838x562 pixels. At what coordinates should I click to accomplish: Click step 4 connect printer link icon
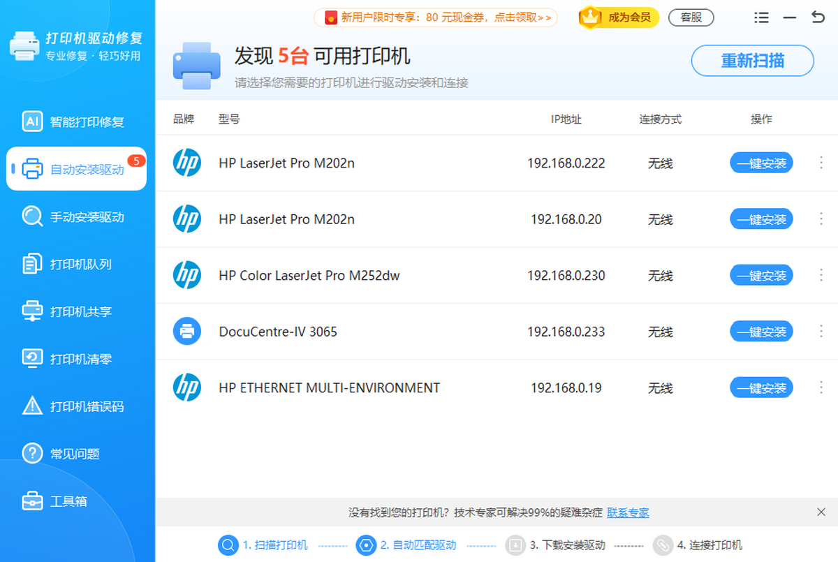[x=662, y=545]
